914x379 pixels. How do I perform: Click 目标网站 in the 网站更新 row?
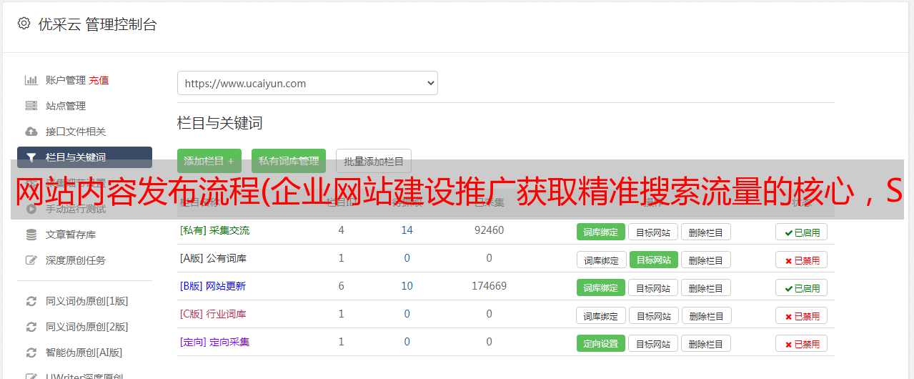tap(653, 287)
